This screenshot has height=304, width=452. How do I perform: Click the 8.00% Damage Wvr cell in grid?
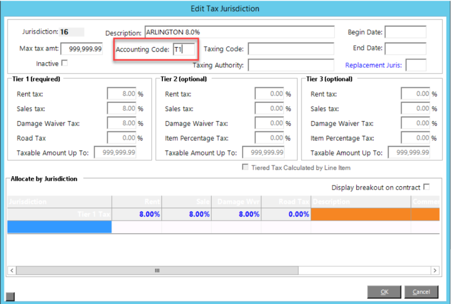coord(236,214)
